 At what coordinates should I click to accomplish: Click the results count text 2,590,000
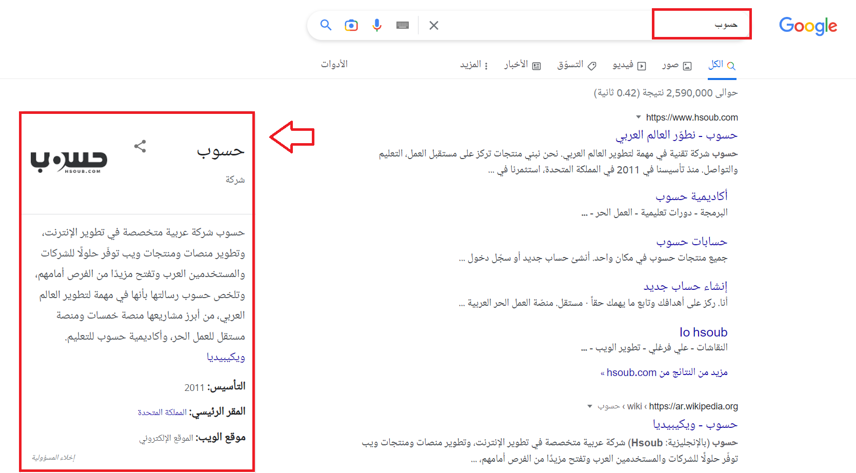(x=666, y=93)
